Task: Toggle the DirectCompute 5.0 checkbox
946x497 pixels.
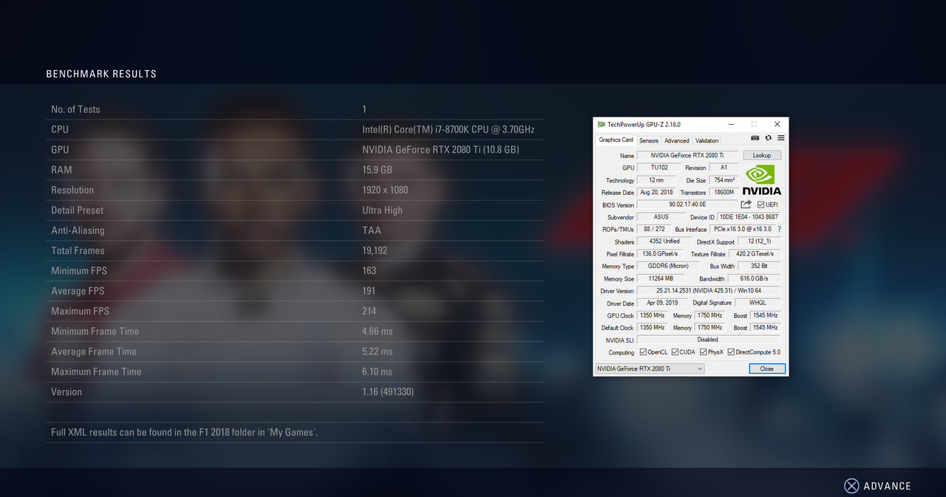Action: point(732,352)
